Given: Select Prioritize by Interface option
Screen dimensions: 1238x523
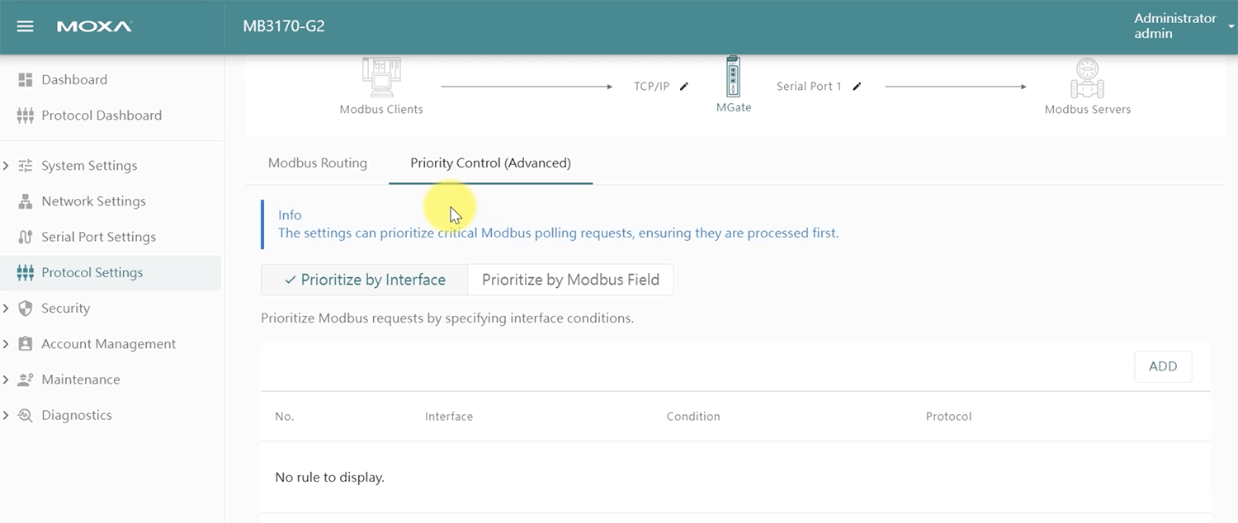Looking at the screenshot, I should click(364, 280).
